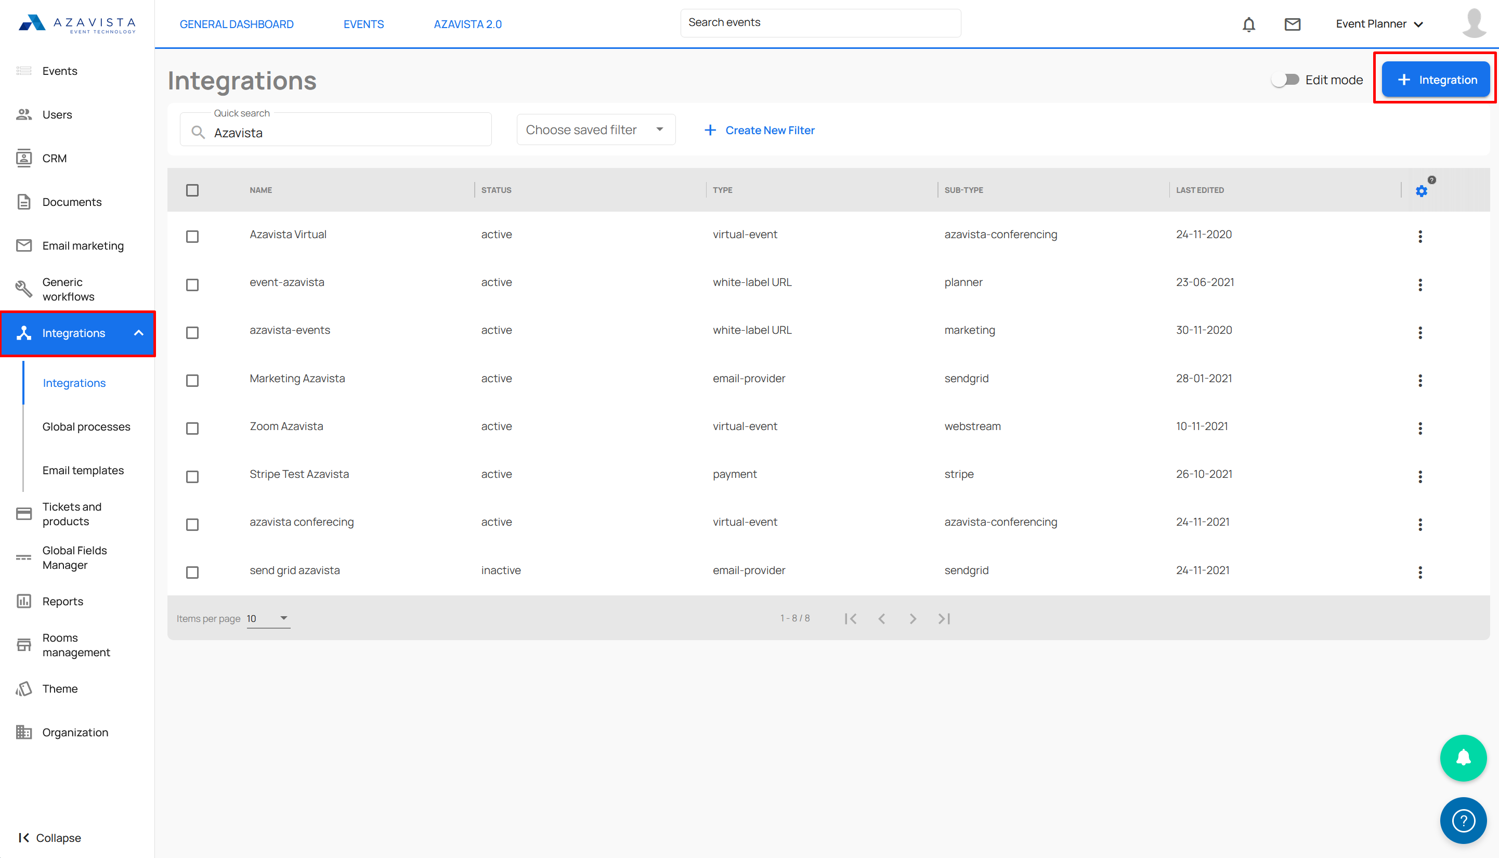Expand the Event Planner user menu
1499x858 pixels.
(1380, 24)
